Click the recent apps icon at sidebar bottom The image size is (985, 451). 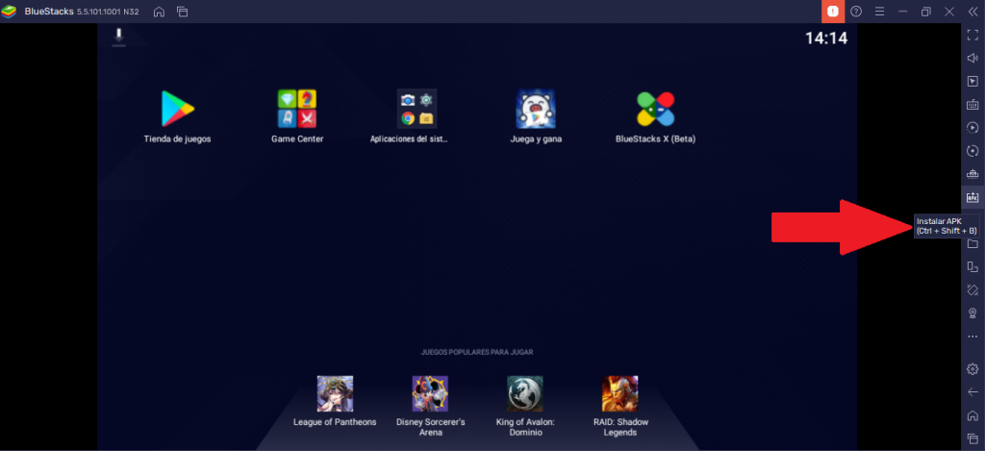pos(972,438)
